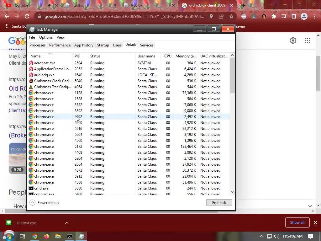Click the Task Manager vertical scrollbar thumb
This screenshot has width=321, height=241.
232,75
